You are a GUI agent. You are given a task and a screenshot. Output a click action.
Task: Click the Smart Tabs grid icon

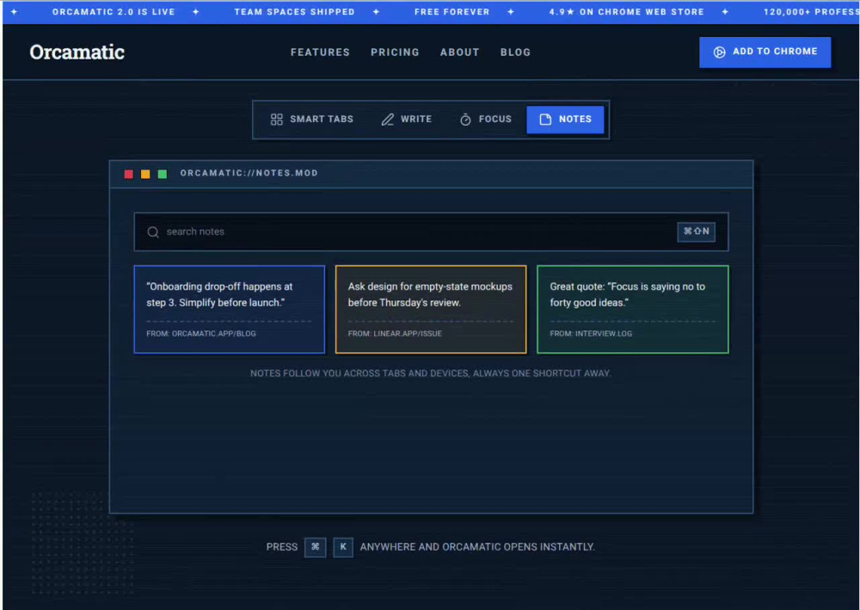click(276, 119)
